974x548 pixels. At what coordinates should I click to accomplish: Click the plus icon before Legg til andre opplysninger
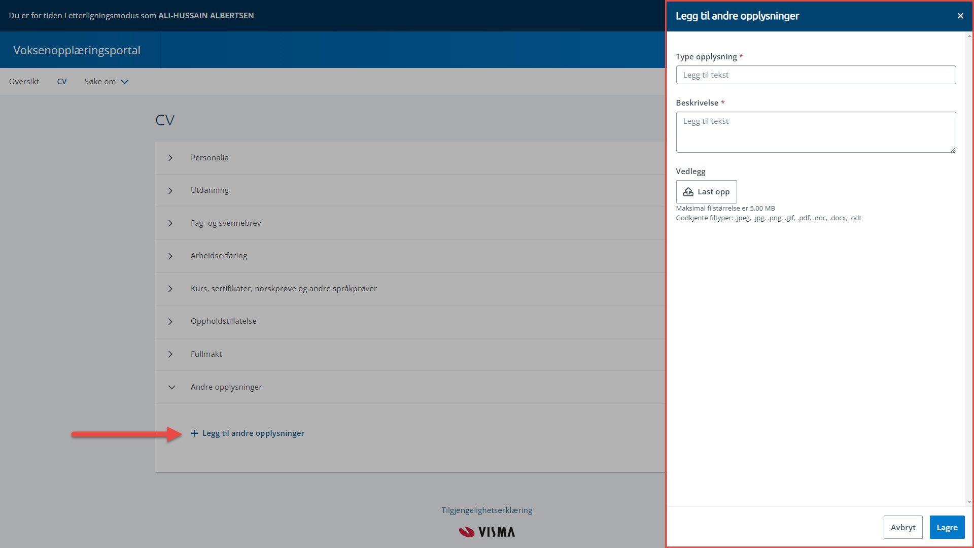(x=194, y=433)
